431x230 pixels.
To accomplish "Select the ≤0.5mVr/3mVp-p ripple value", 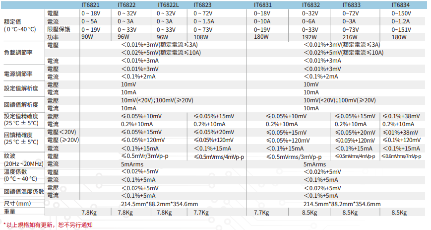I will [145, 156].
